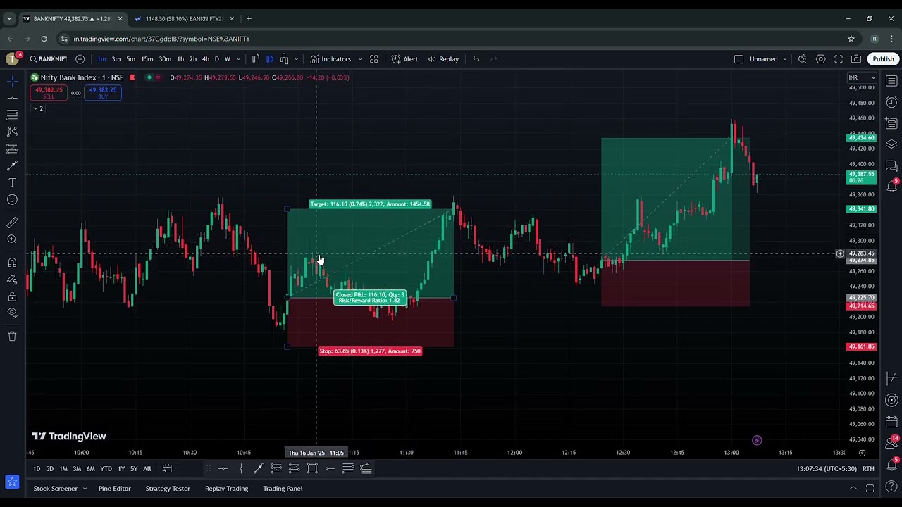Switch to the 1h timeframe

tap(180, 59)
